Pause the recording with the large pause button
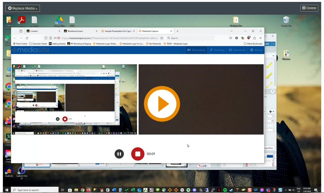 pos(119,154)
